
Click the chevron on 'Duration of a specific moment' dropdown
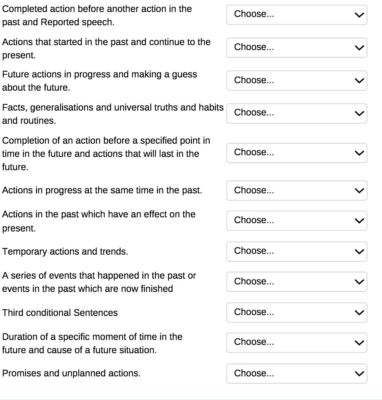click(359, 342)
